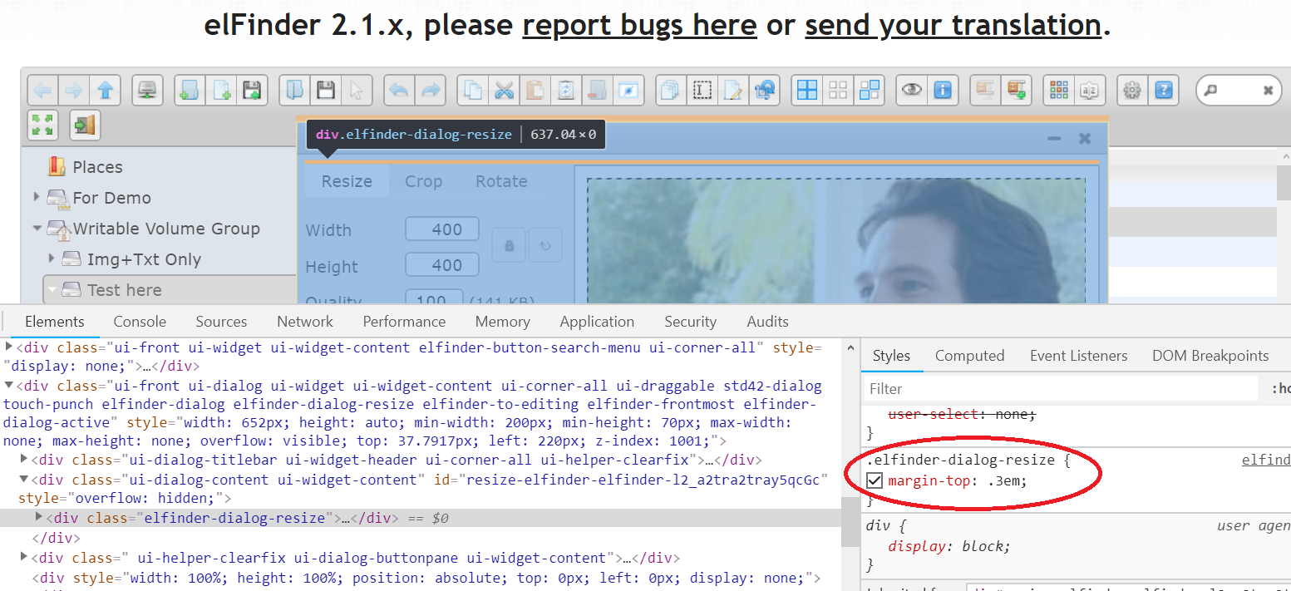Click the send your translation link
Viewport: 1291px width, 591px height.
point(952,26)
